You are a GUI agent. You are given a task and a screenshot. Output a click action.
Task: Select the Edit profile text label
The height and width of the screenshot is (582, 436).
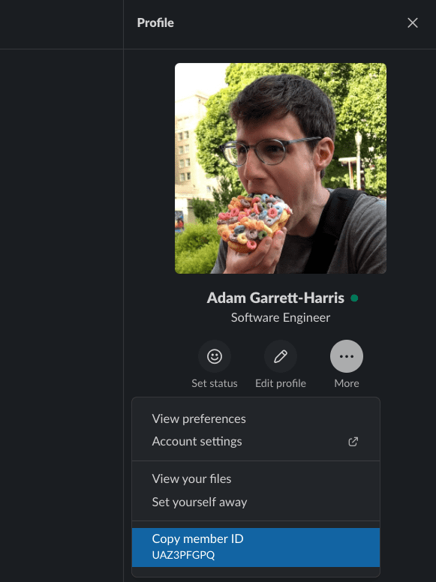click(x=281, y=383)
